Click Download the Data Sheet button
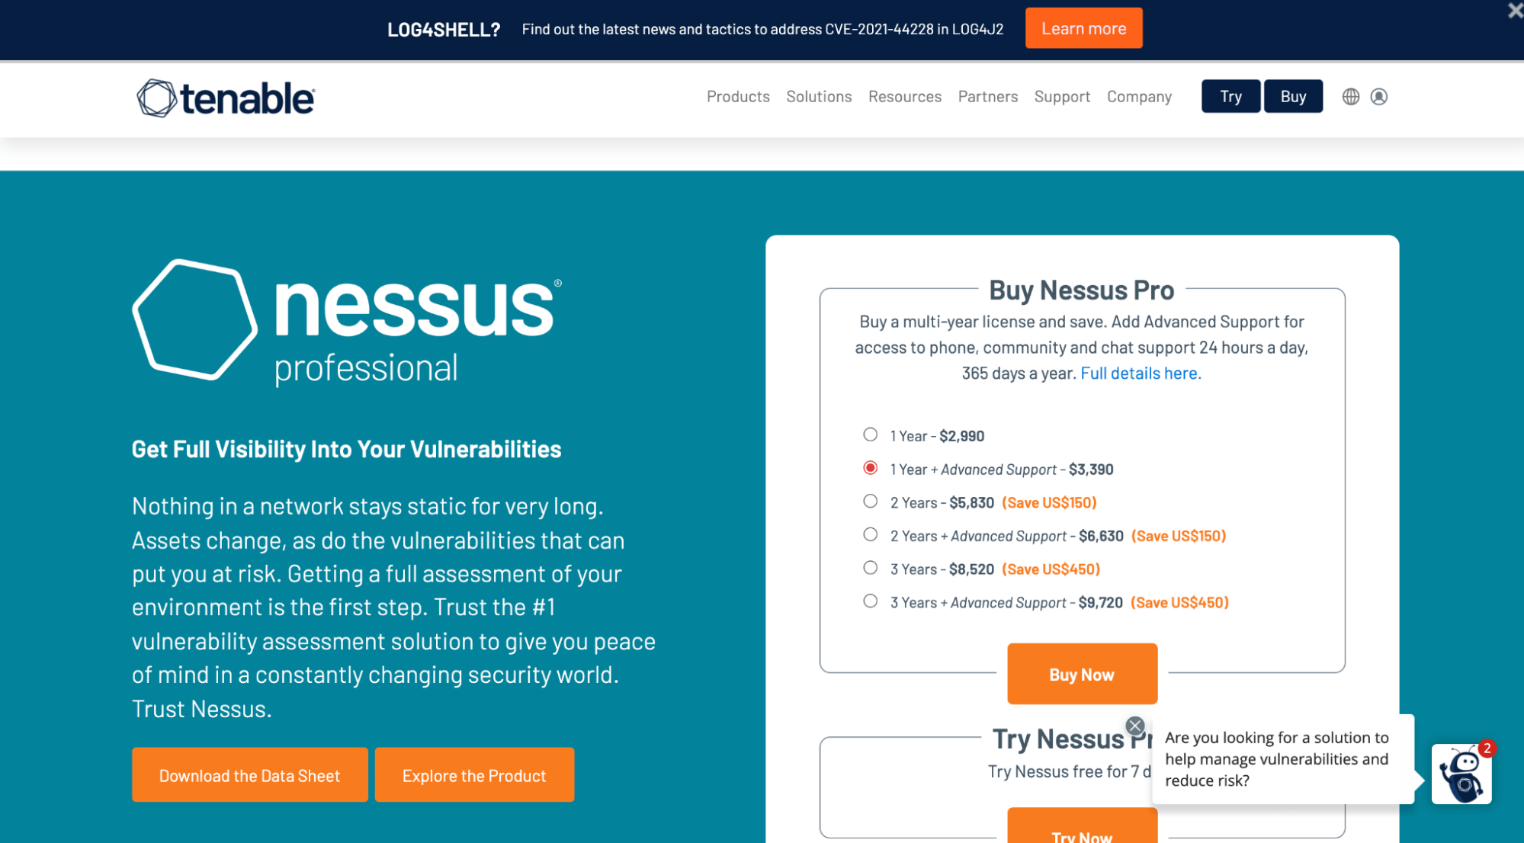The width and height of the screenshot is (1524, 843). coord(250,774)
